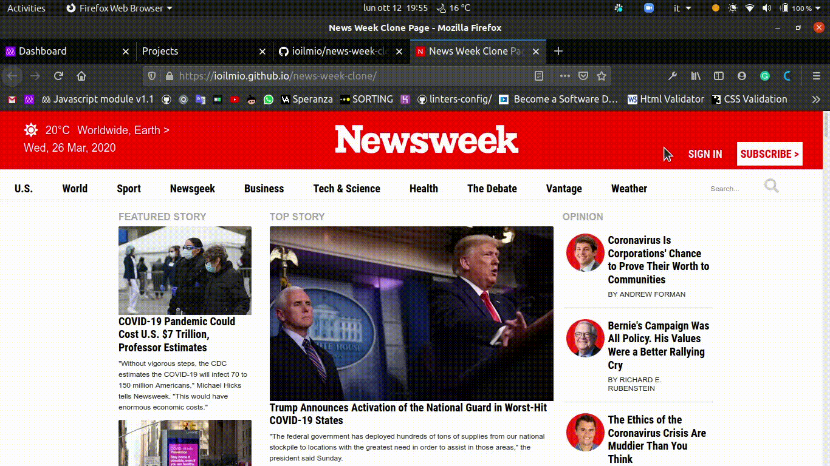Open the Gmail bookmark icon
Screen dimensions: 830x466
click(x=12, y=100)
